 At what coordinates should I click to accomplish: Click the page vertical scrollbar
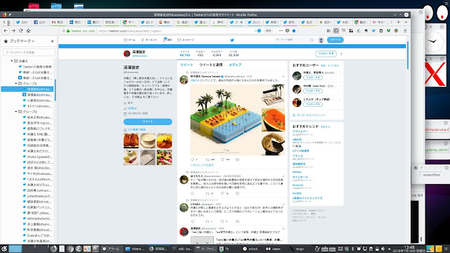coord(408,55)
